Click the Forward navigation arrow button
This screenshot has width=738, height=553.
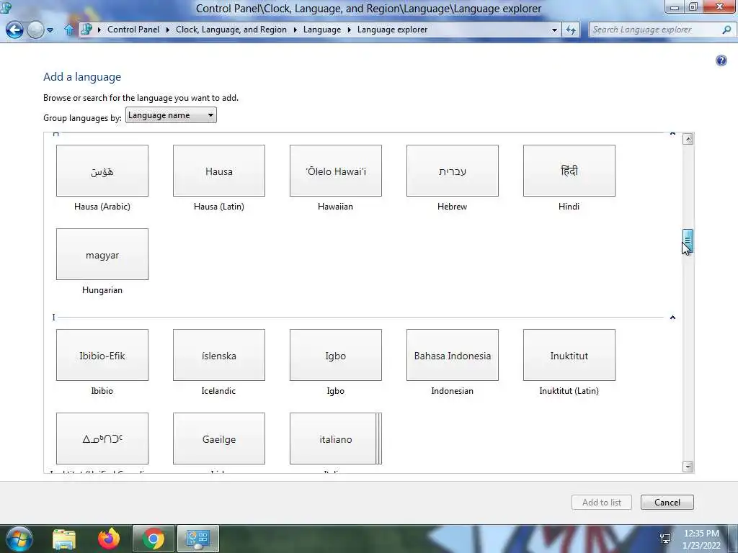coord(35,30)
